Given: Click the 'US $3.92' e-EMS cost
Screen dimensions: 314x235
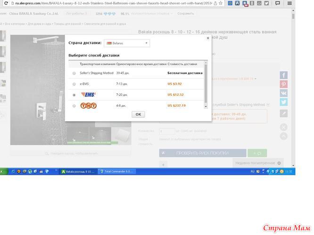Looking at the screenshot, I should tap(174, 84).
